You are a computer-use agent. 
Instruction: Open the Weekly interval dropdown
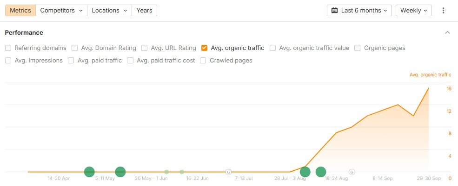coord(413,10)
